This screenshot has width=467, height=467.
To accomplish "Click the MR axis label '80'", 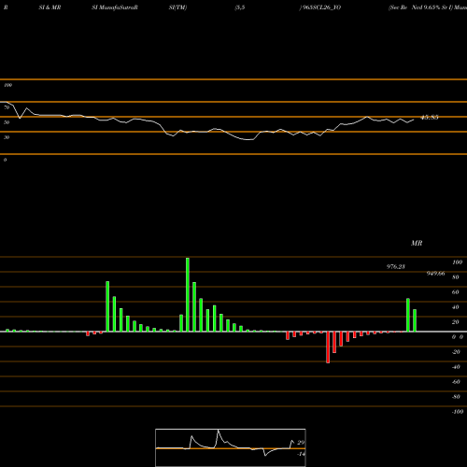I will coord(456,277).
